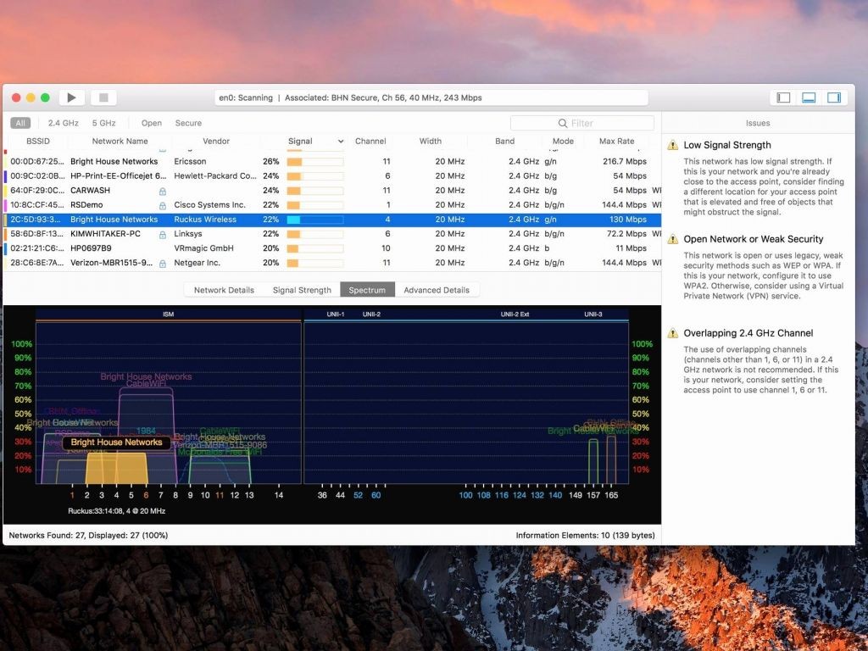Click the Low Signal Strength warning icon

click(x=673, y=145)
